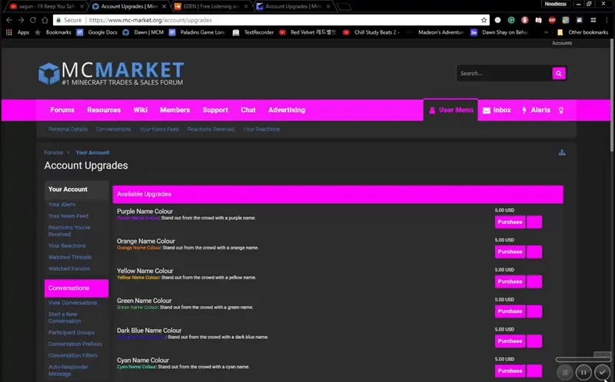615x382 pixels.
Task: Purchase the Dark Blue Name Colour upgrade
Action: [510, 341]
